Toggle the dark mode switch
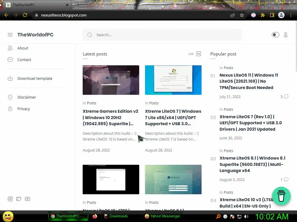The image size is (297, 222). pyautogui.click(x=275, y=35)
